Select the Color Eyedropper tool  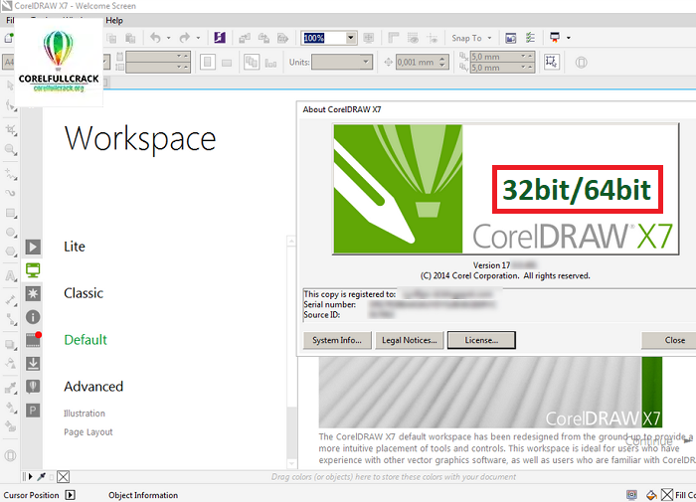click(x=11, y=388)
